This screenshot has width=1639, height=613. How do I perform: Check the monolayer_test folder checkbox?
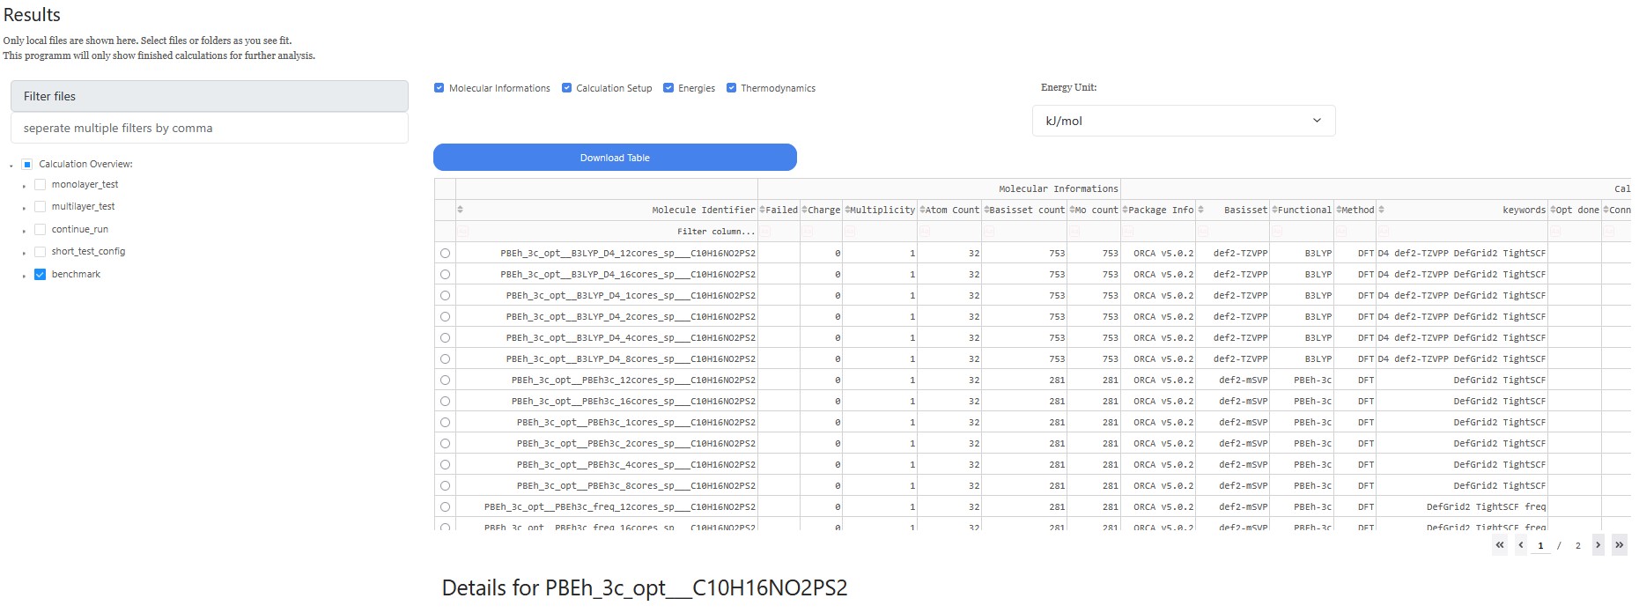click(40, 184)
